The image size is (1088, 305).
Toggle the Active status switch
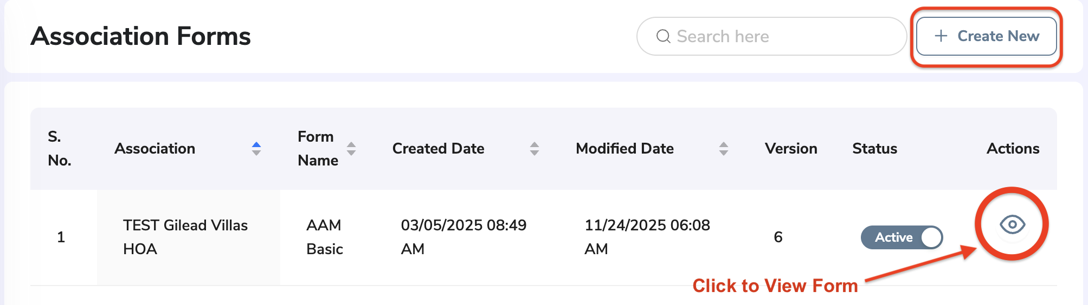(902, 237)
